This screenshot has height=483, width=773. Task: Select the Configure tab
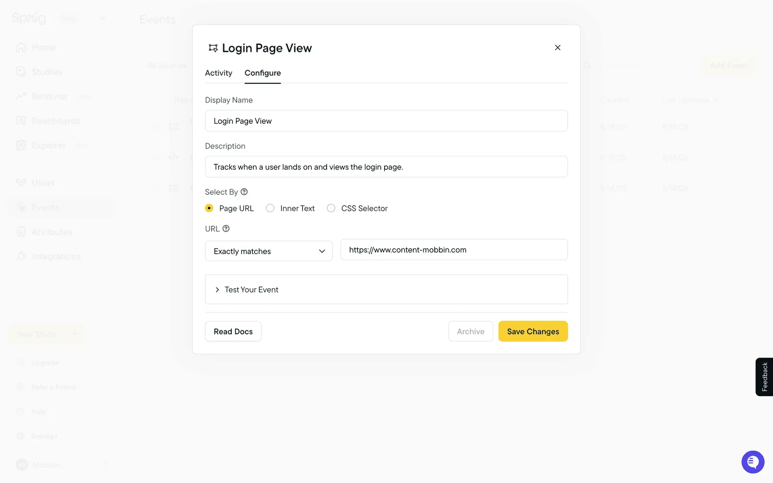tap(262, 73)
